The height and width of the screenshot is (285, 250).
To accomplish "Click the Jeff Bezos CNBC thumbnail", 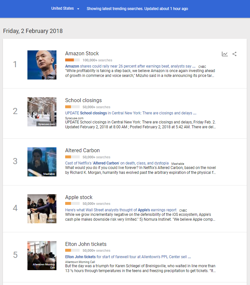I will pos(42,65).
